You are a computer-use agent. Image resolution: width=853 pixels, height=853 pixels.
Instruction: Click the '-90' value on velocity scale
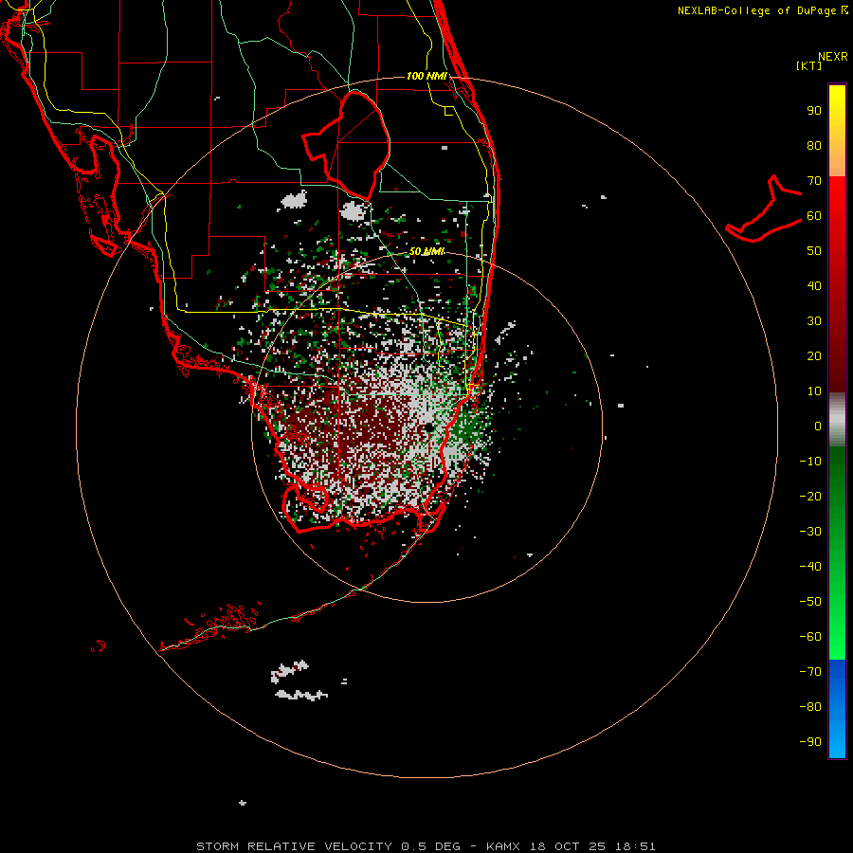810,741
